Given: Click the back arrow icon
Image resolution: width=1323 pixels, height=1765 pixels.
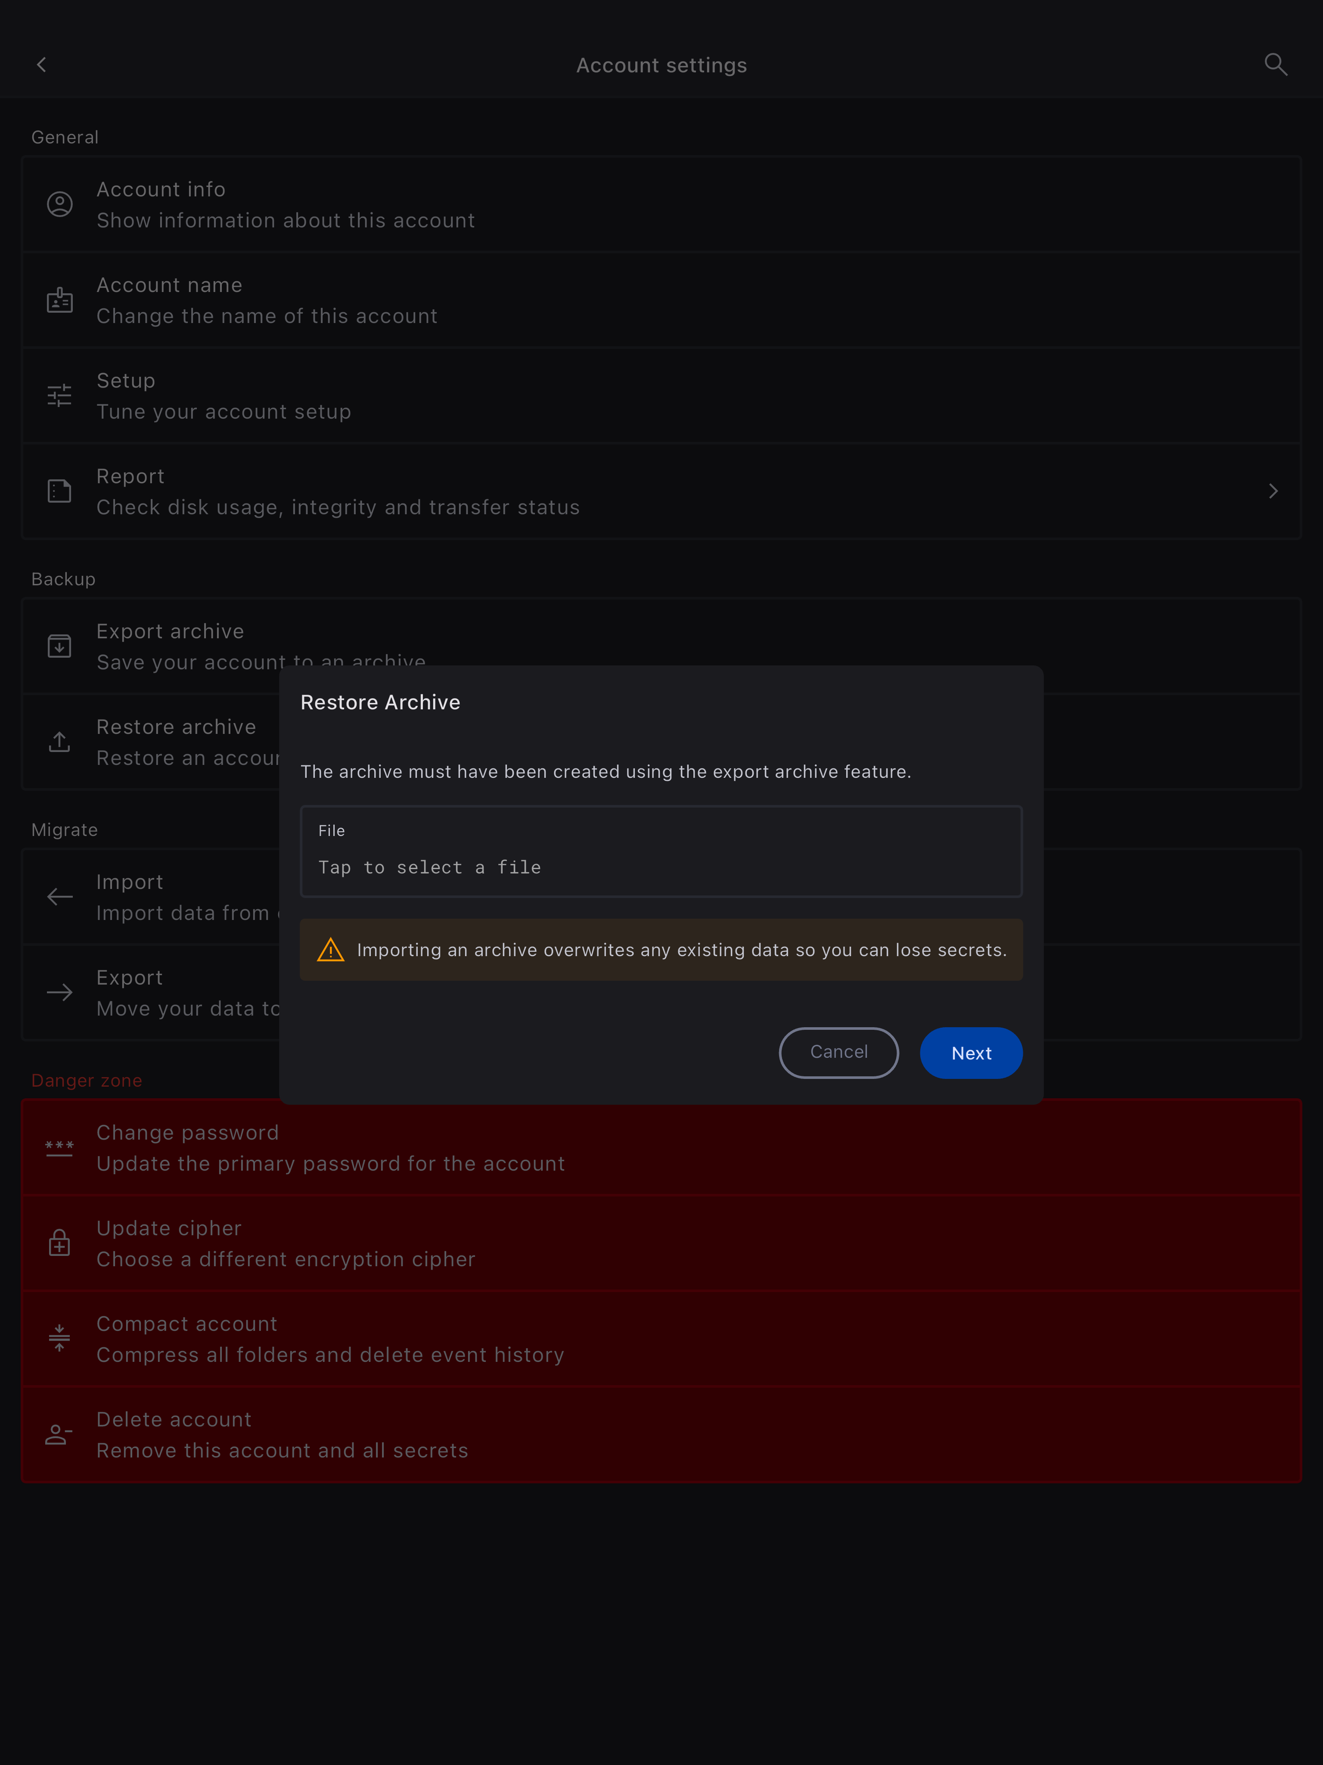Looking at the screenshot, I should [41, 65].
